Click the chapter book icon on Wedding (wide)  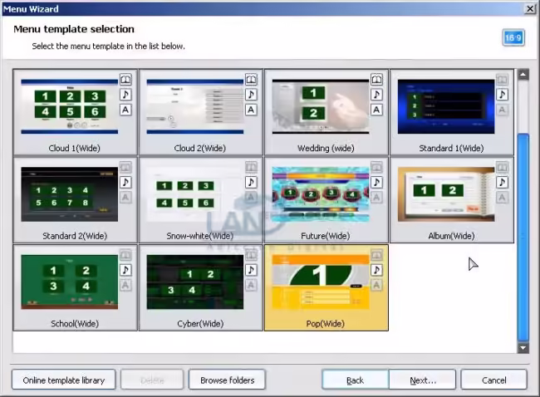tap(377, 80)
